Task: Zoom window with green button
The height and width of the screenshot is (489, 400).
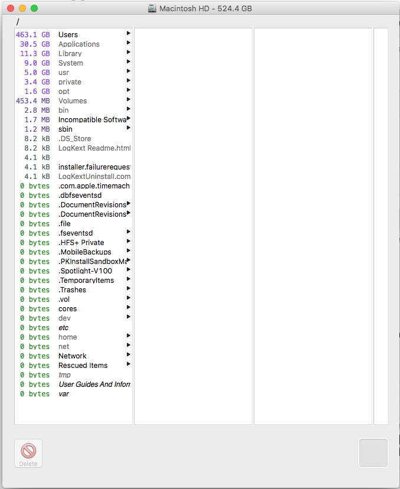Action: pyautogui.click(x=34, y=8)
